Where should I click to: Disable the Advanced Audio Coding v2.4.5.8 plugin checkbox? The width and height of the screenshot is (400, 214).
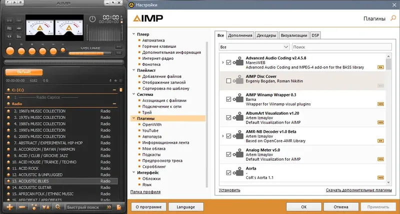(x=228, y=62)
